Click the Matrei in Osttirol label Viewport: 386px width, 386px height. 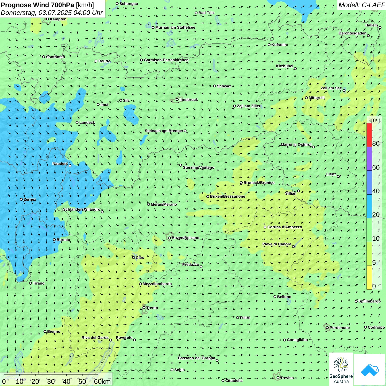coord(296,144)
